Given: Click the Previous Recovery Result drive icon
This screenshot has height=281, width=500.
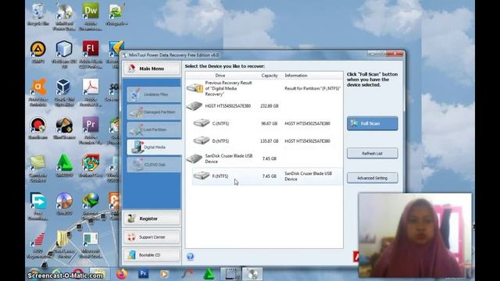Looking at the screenshot, I should coord(195,88).
